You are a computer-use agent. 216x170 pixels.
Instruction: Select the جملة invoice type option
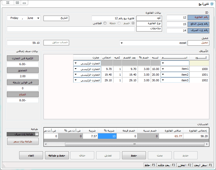[119, 23]
